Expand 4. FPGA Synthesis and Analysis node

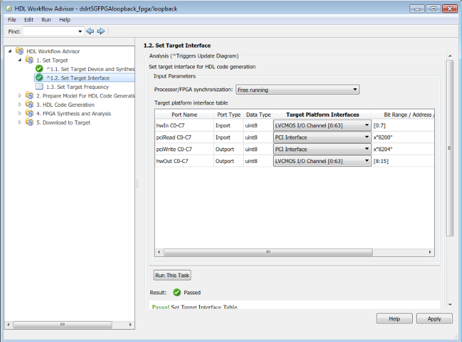pos(20,113)
